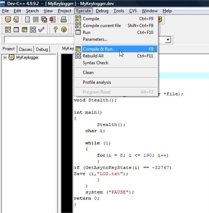This screenshot has height=213, width=209.
Task: Click the 'return 0;' code line
Action: (x=86, y=198)
